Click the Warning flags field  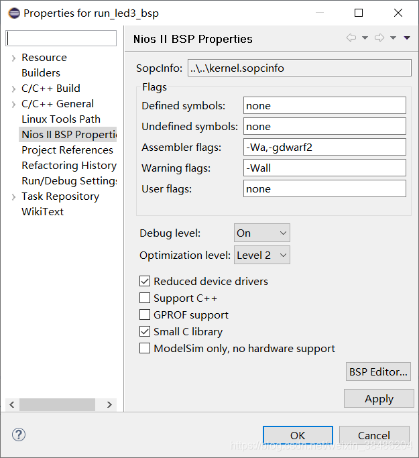tap(324, 168)
